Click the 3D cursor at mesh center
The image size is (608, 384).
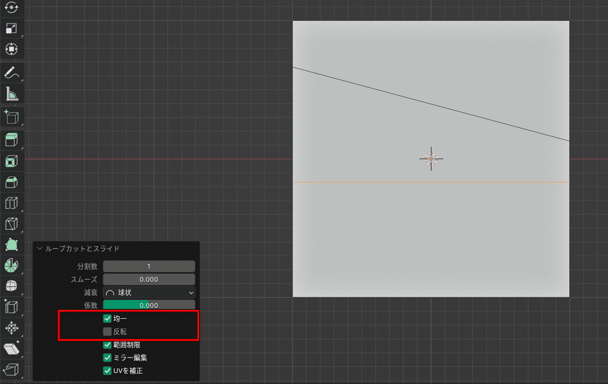pos(431,159)
